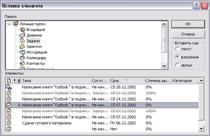This screenshot has height=136, width=210.
Task: Select the Сдача готового материала task
Action: click(x=102, y=123)
